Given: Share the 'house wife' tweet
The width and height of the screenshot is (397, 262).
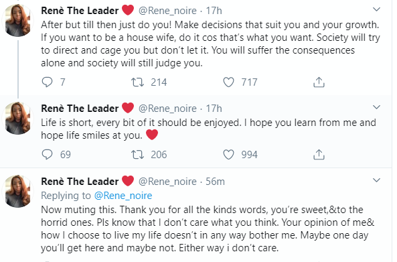Looking at the screenshot, I should 319,82.
